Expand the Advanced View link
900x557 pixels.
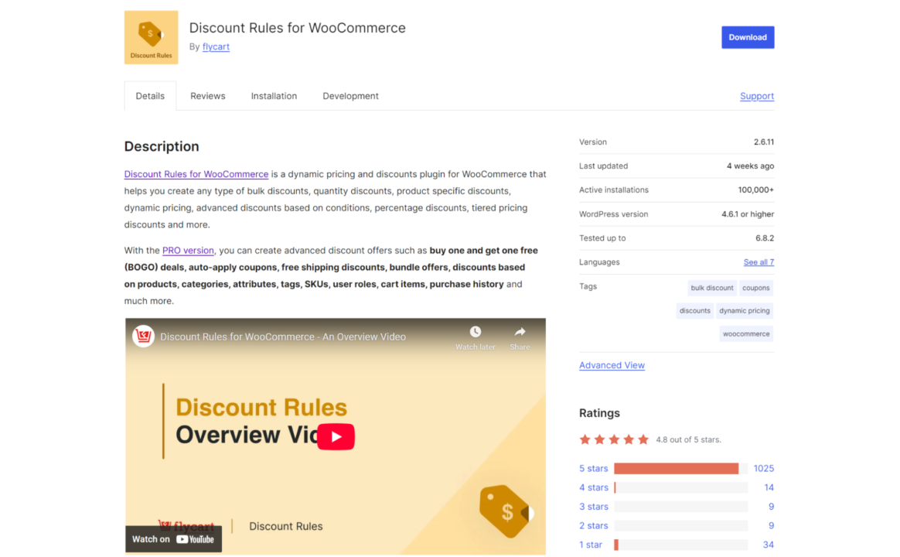[x=612, y=365]
